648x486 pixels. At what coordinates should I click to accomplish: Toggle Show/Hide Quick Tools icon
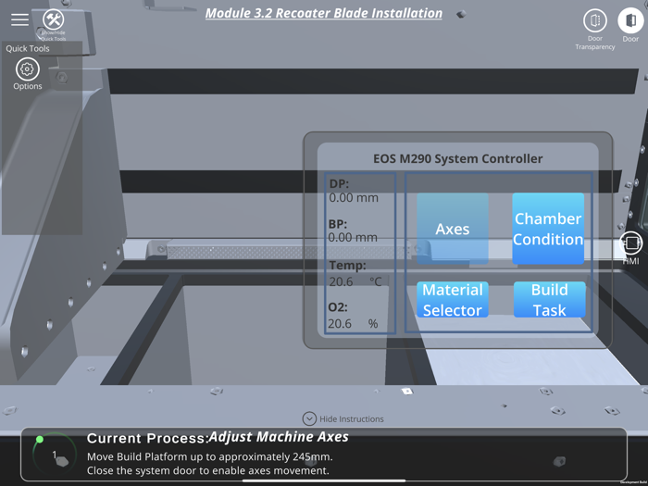click(54, 19)
